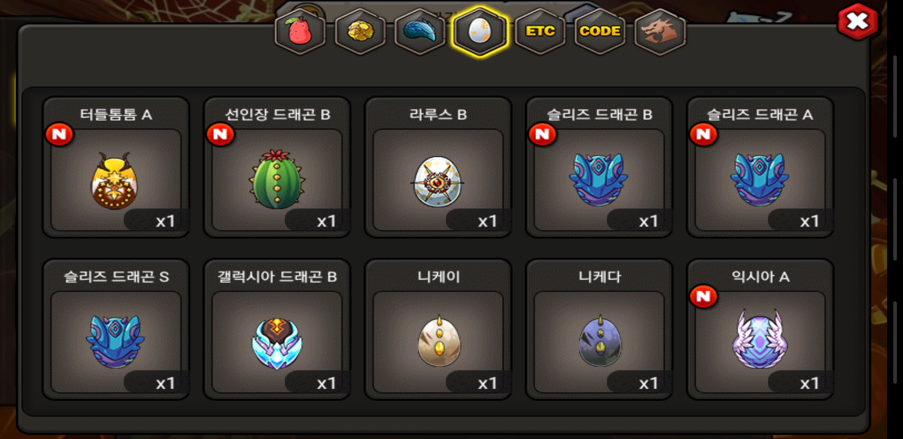Close the inventory with red X
This screenshot has width=903, height=439.
[x=858, y=22]
